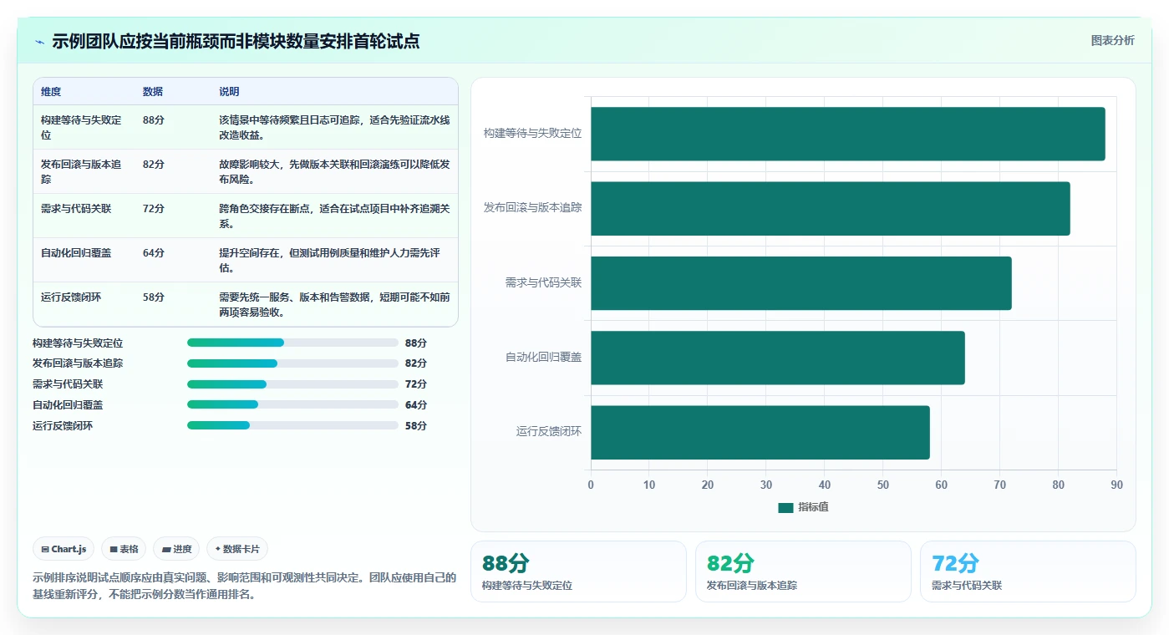Click the 需求与代码关联 bar in the chart
1169x635 pixels.
point(801,283)
